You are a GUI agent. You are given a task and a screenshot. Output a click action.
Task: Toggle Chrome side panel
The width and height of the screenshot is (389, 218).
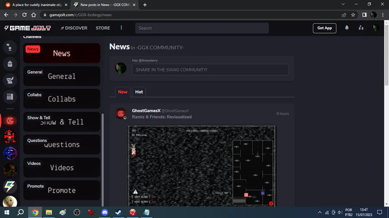click(x=364, y=15)
